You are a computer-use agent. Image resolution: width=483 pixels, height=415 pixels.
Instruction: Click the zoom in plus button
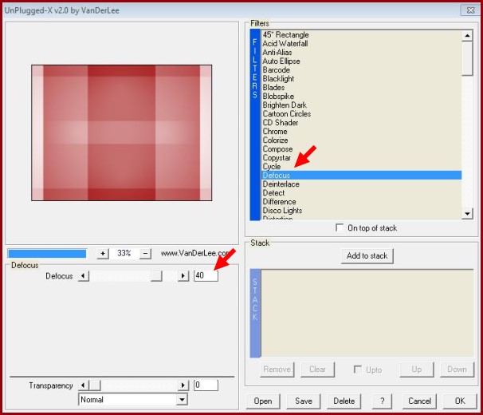point(102,253)
